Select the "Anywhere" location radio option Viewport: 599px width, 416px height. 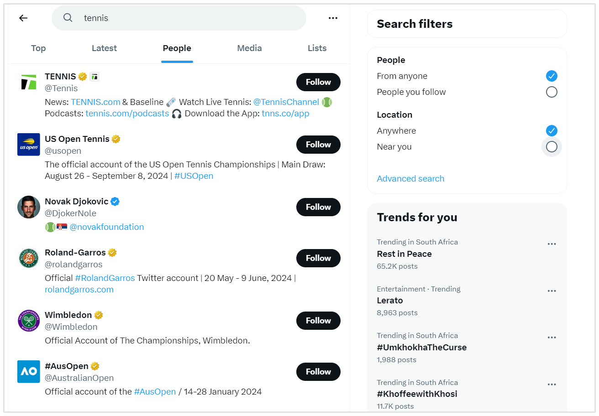click(x=552, y=131)
